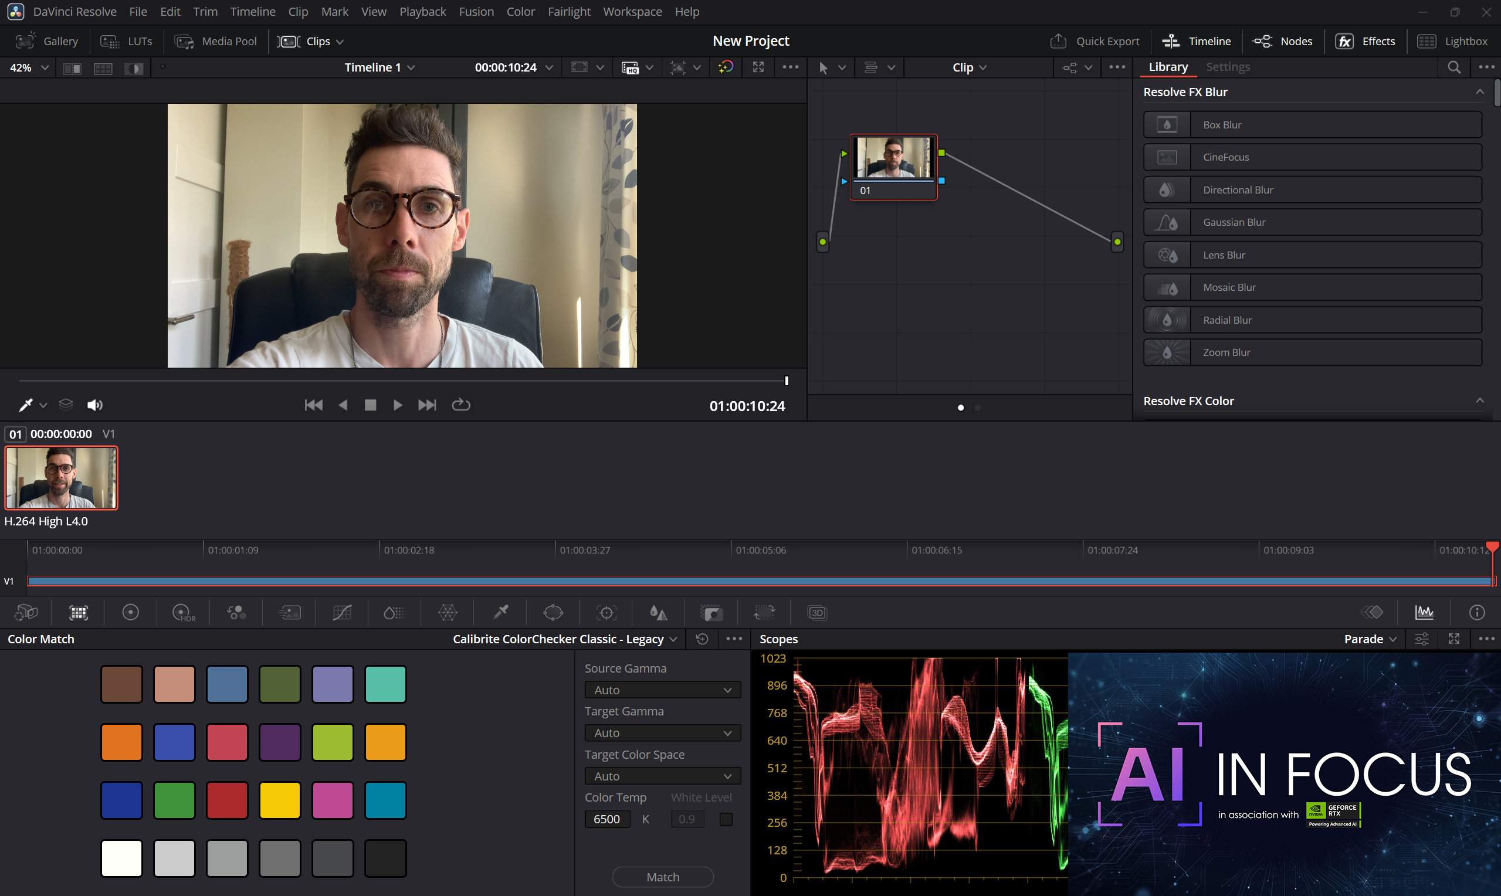Open the viewer eyedropper picker tool
Image resolution: width=1501 pixels, height=896 pixels.
(25, 405)
